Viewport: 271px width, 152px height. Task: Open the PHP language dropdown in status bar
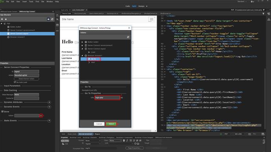tap(228, 134)
